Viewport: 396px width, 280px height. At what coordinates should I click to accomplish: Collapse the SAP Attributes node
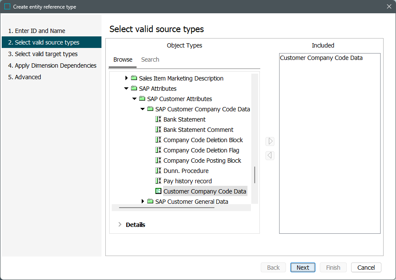click(x=126, y=88)
